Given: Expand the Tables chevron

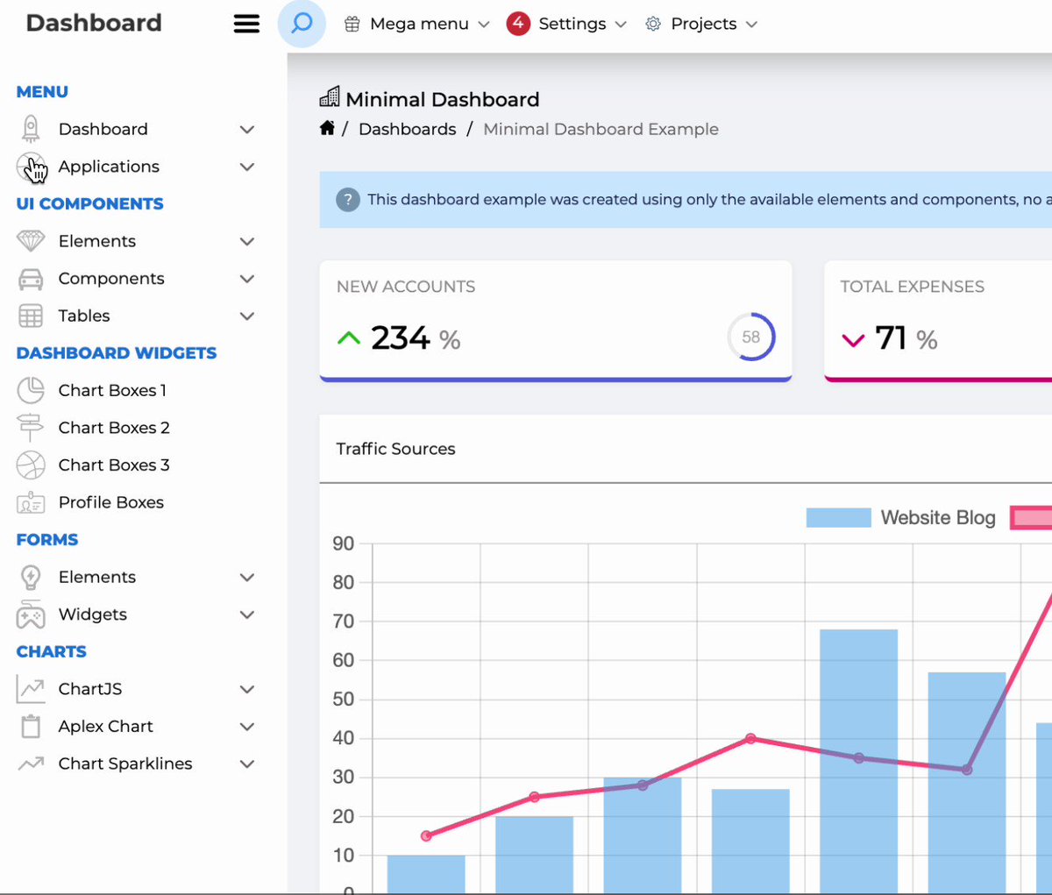Looking at the screenshot, I should (x=247, y=316).
